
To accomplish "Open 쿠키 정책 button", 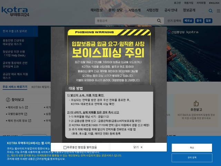I will click(192, 158).
